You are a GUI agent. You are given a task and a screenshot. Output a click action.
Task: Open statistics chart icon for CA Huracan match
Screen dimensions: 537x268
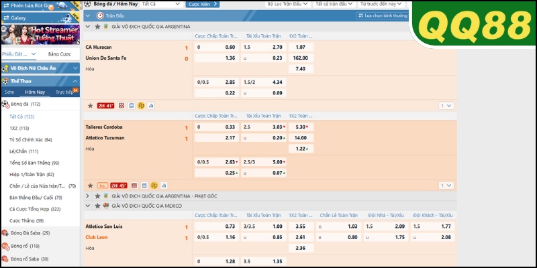[x=151, y=106]
